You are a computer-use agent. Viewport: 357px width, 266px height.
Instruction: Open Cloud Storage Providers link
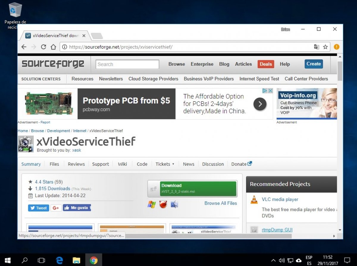click(153, 79)
